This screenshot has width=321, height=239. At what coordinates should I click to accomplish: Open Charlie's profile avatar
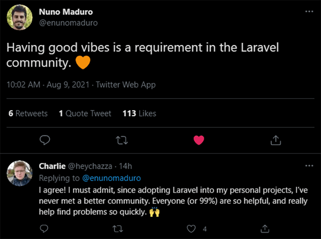(20, 173)
